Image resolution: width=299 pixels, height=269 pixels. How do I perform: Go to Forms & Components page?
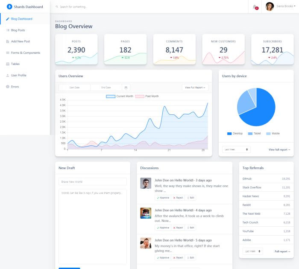pyautogui.click(x=25, y=53)
